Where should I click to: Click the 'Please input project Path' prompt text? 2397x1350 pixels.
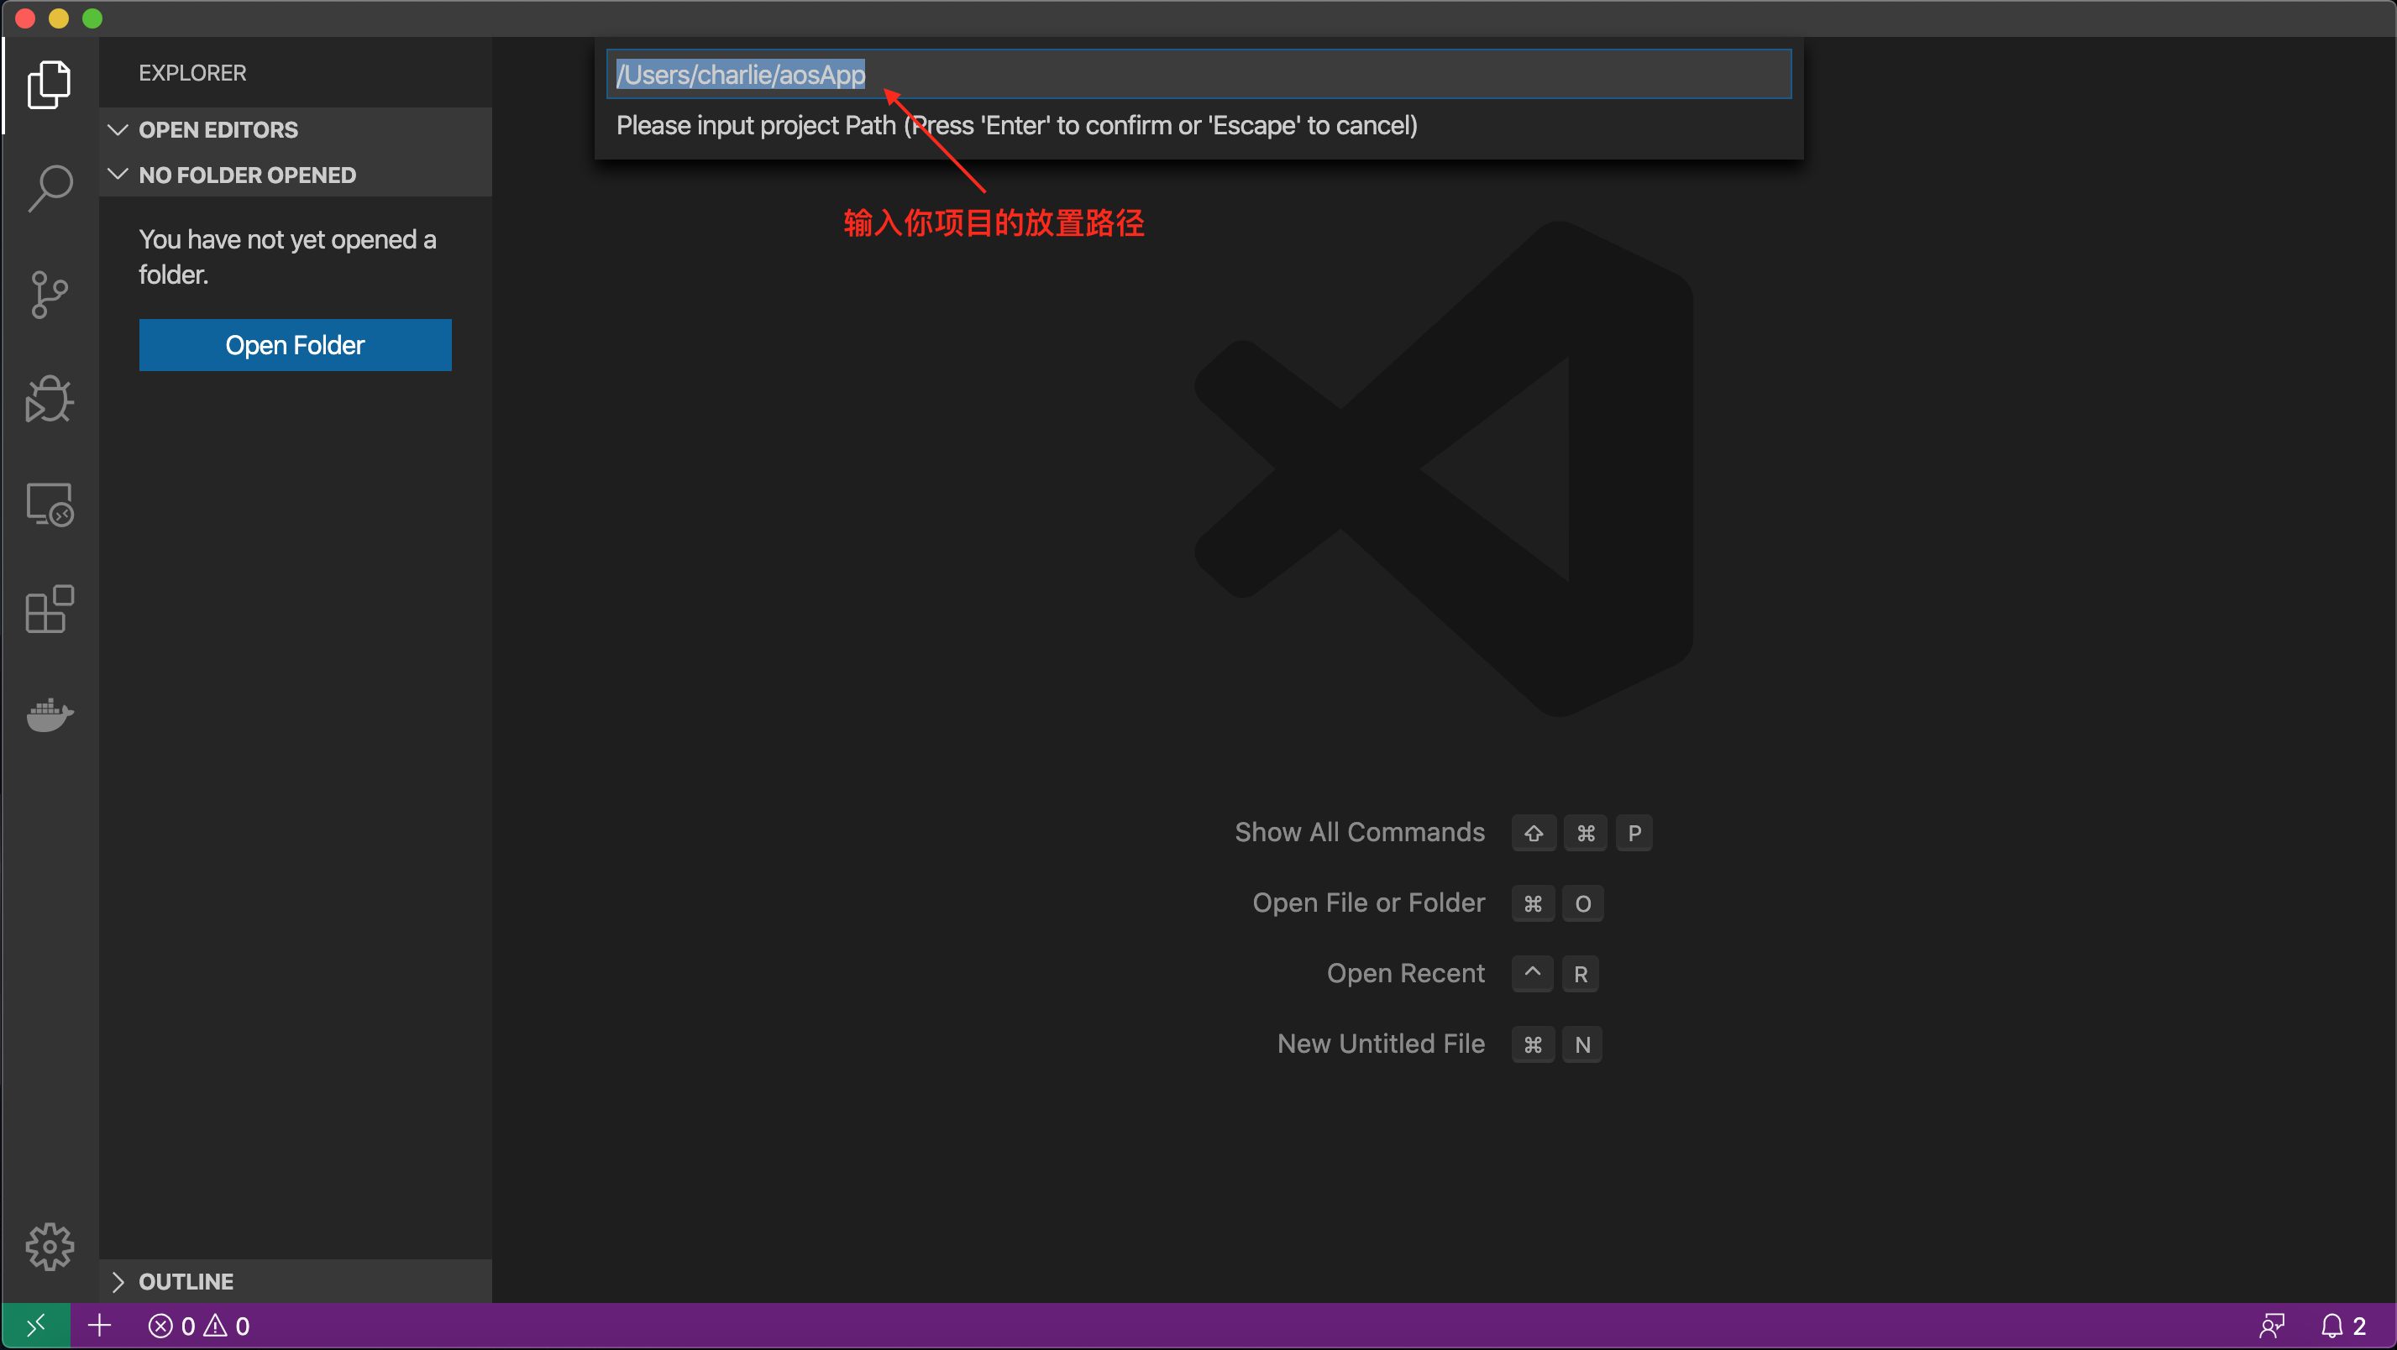pyautogui.click(x=1016, y=126)
